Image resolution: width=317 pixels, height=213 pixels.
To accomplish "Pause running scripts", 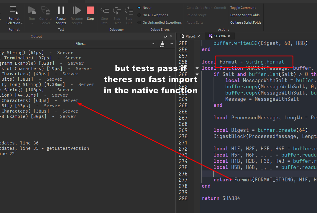I will click(x=61, y=15).
